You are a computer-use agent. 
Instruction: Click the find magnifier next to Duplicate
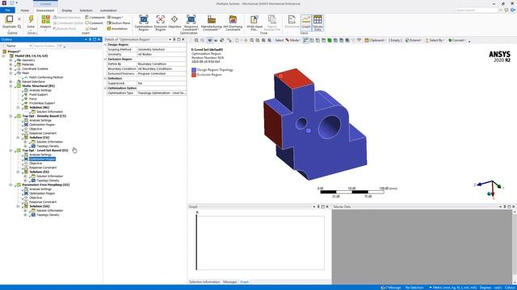[19, 27]
